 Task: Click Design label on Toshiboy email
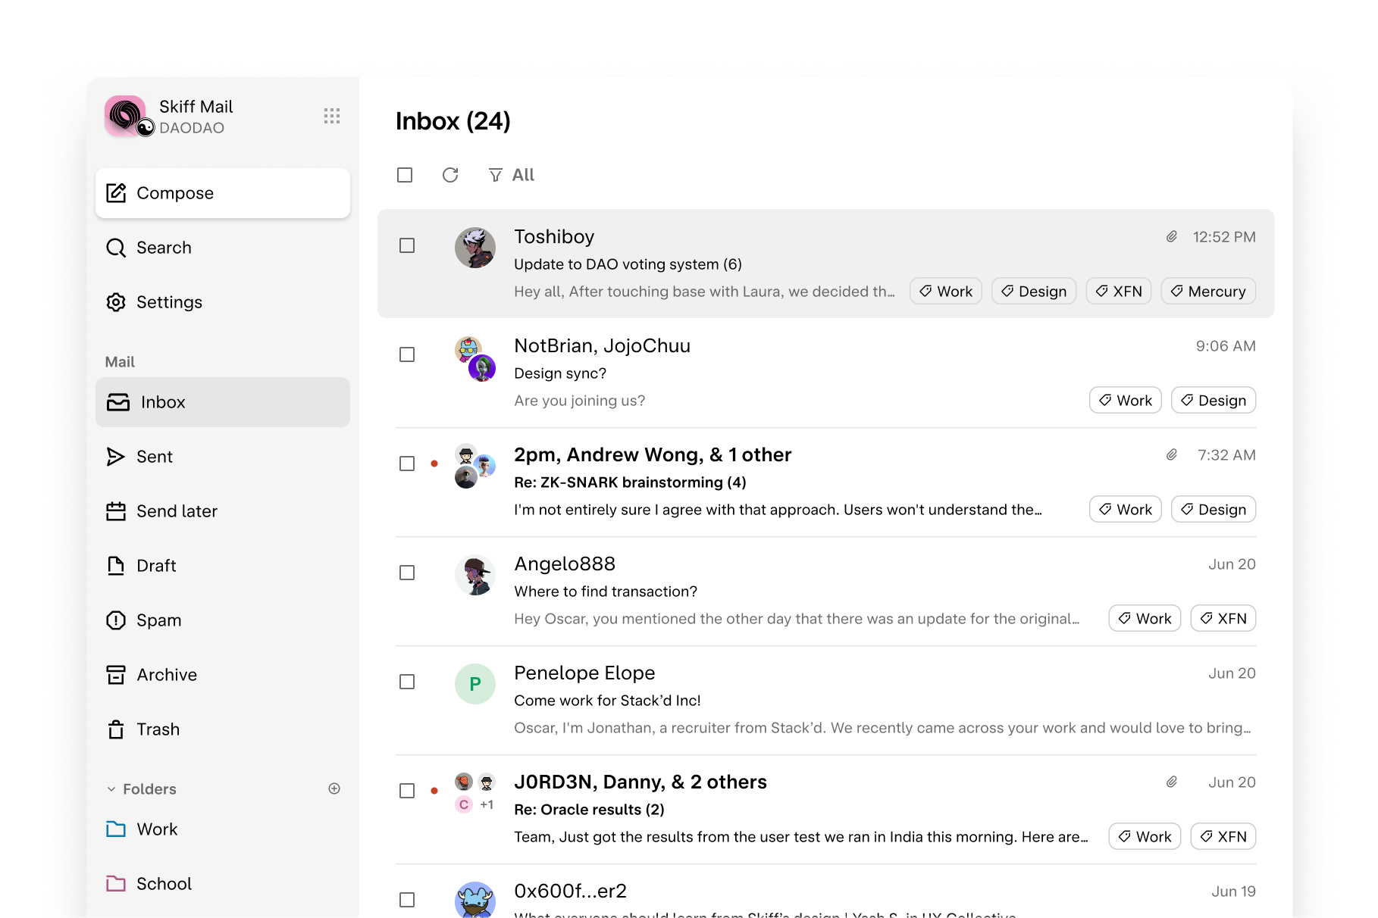pos(1034,292)
